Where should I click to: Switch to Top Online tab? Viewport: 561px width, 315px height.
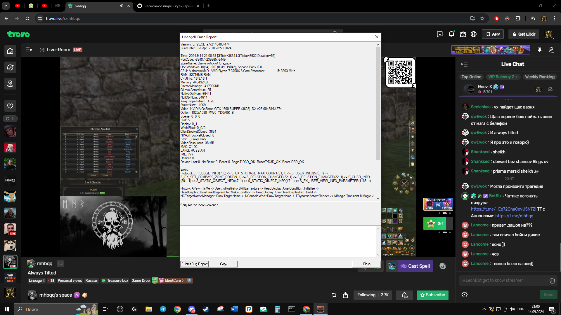471,77
